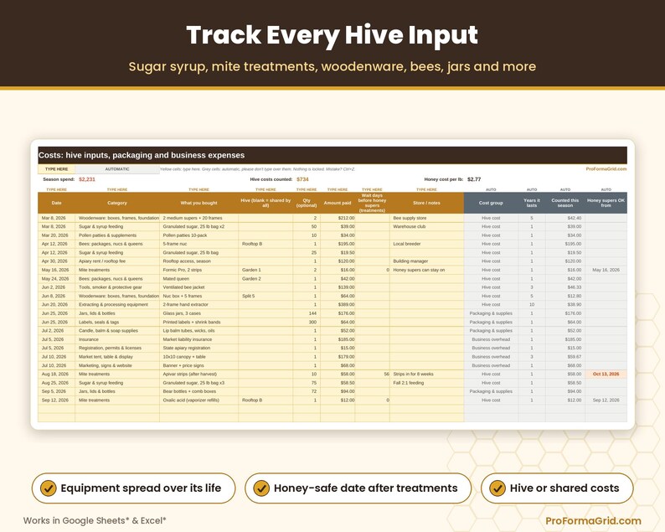
Task: Select the 'Lip balm tubes, wicks, oils' cell
Action: [198, 330]
